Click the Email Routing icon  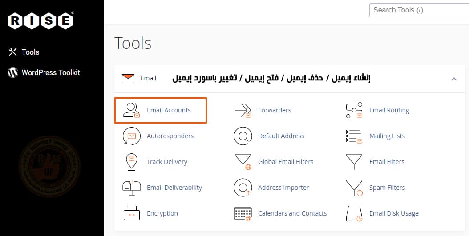(354, 110)
